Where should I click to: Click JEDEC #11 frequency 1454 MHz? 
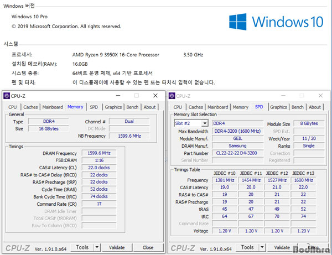(x=251, y=180)
